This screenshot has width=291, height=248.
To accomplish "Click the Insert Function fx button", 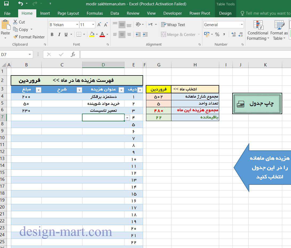I will [73, 54].
